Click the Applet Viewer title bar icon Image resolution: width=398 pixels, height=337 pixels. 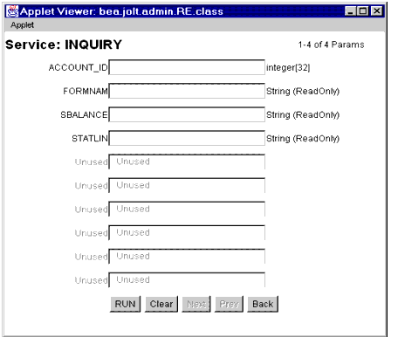(x=12, y=11)
